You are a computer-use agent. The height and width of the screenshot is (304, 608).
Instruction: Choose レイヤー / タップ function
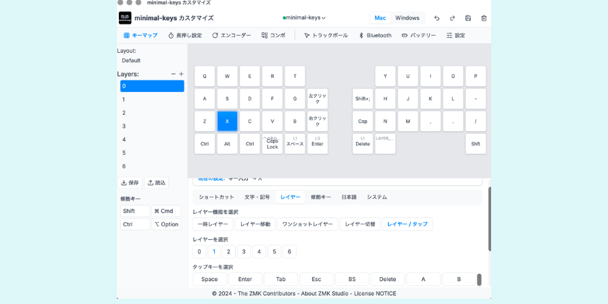[x=407, y=224]
